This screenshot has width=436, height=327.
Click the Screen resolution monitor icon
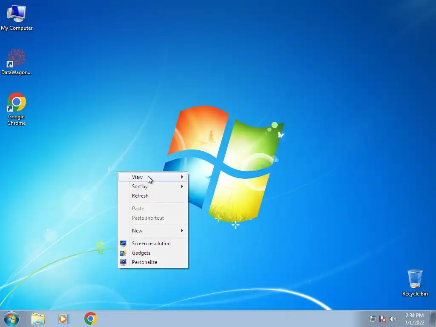coord(123,243)
